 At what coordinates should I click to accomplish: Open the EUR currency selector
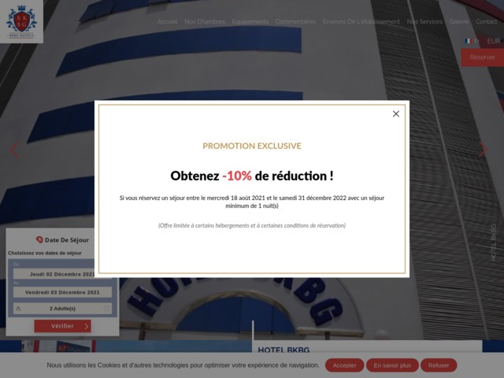[x=493, y=41]
